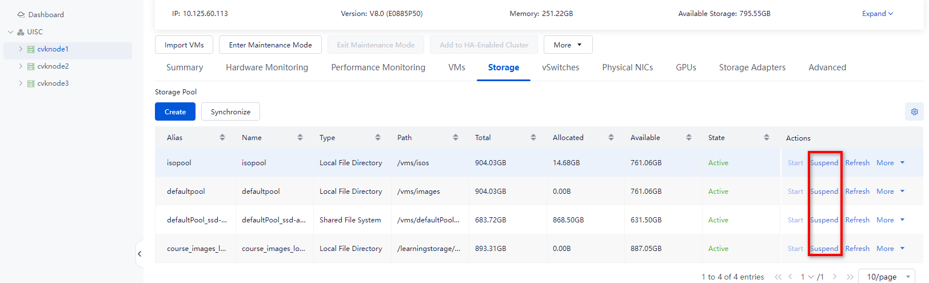Open More actions for isopool row

891,163
